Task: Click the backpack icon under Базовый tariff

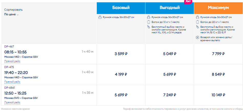Action: pos(100,17)
